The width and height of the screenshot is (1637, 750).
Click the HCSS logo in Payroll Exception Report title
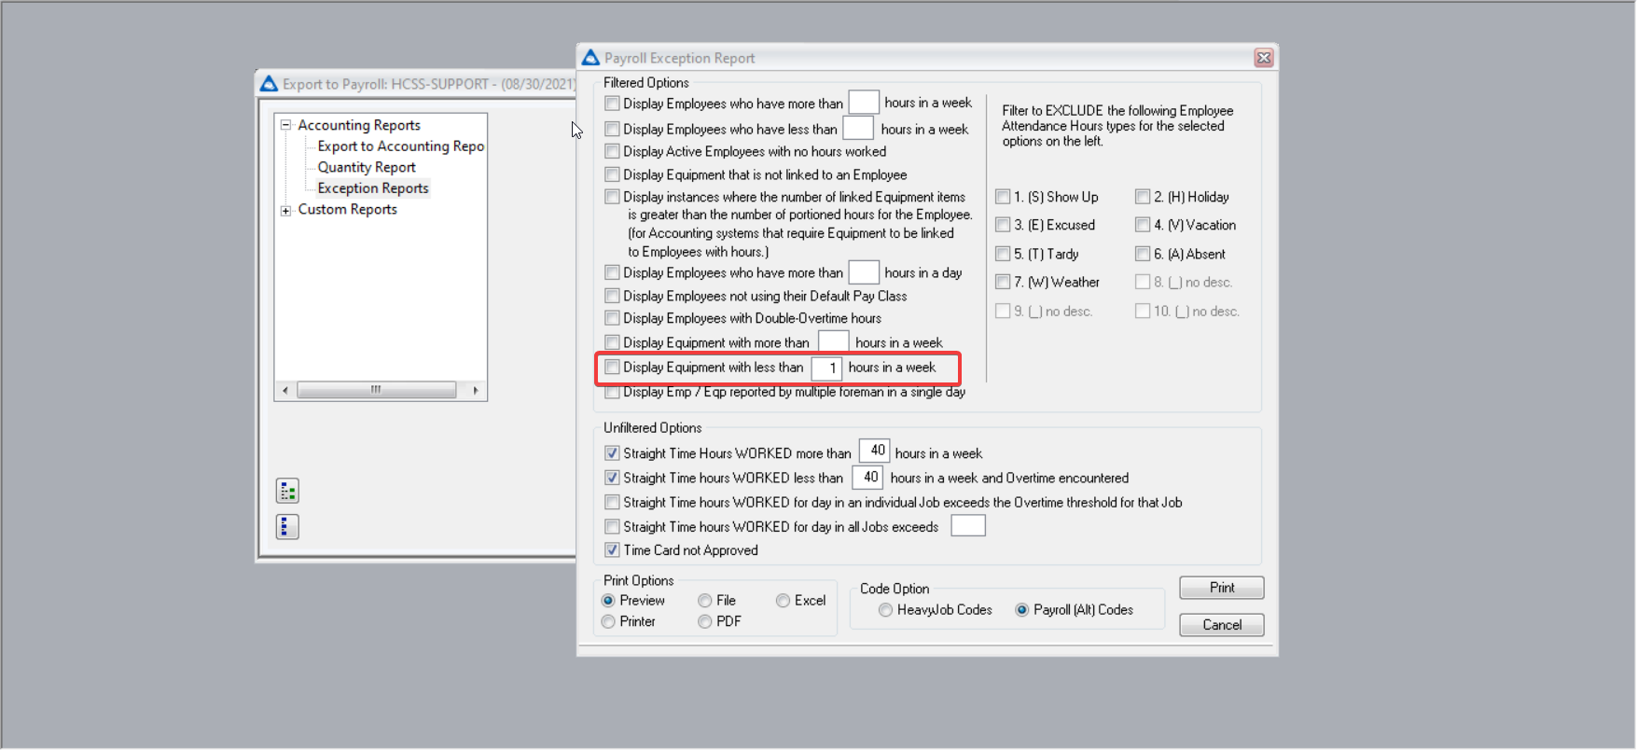pyautogui.click(x=590, y=58)
